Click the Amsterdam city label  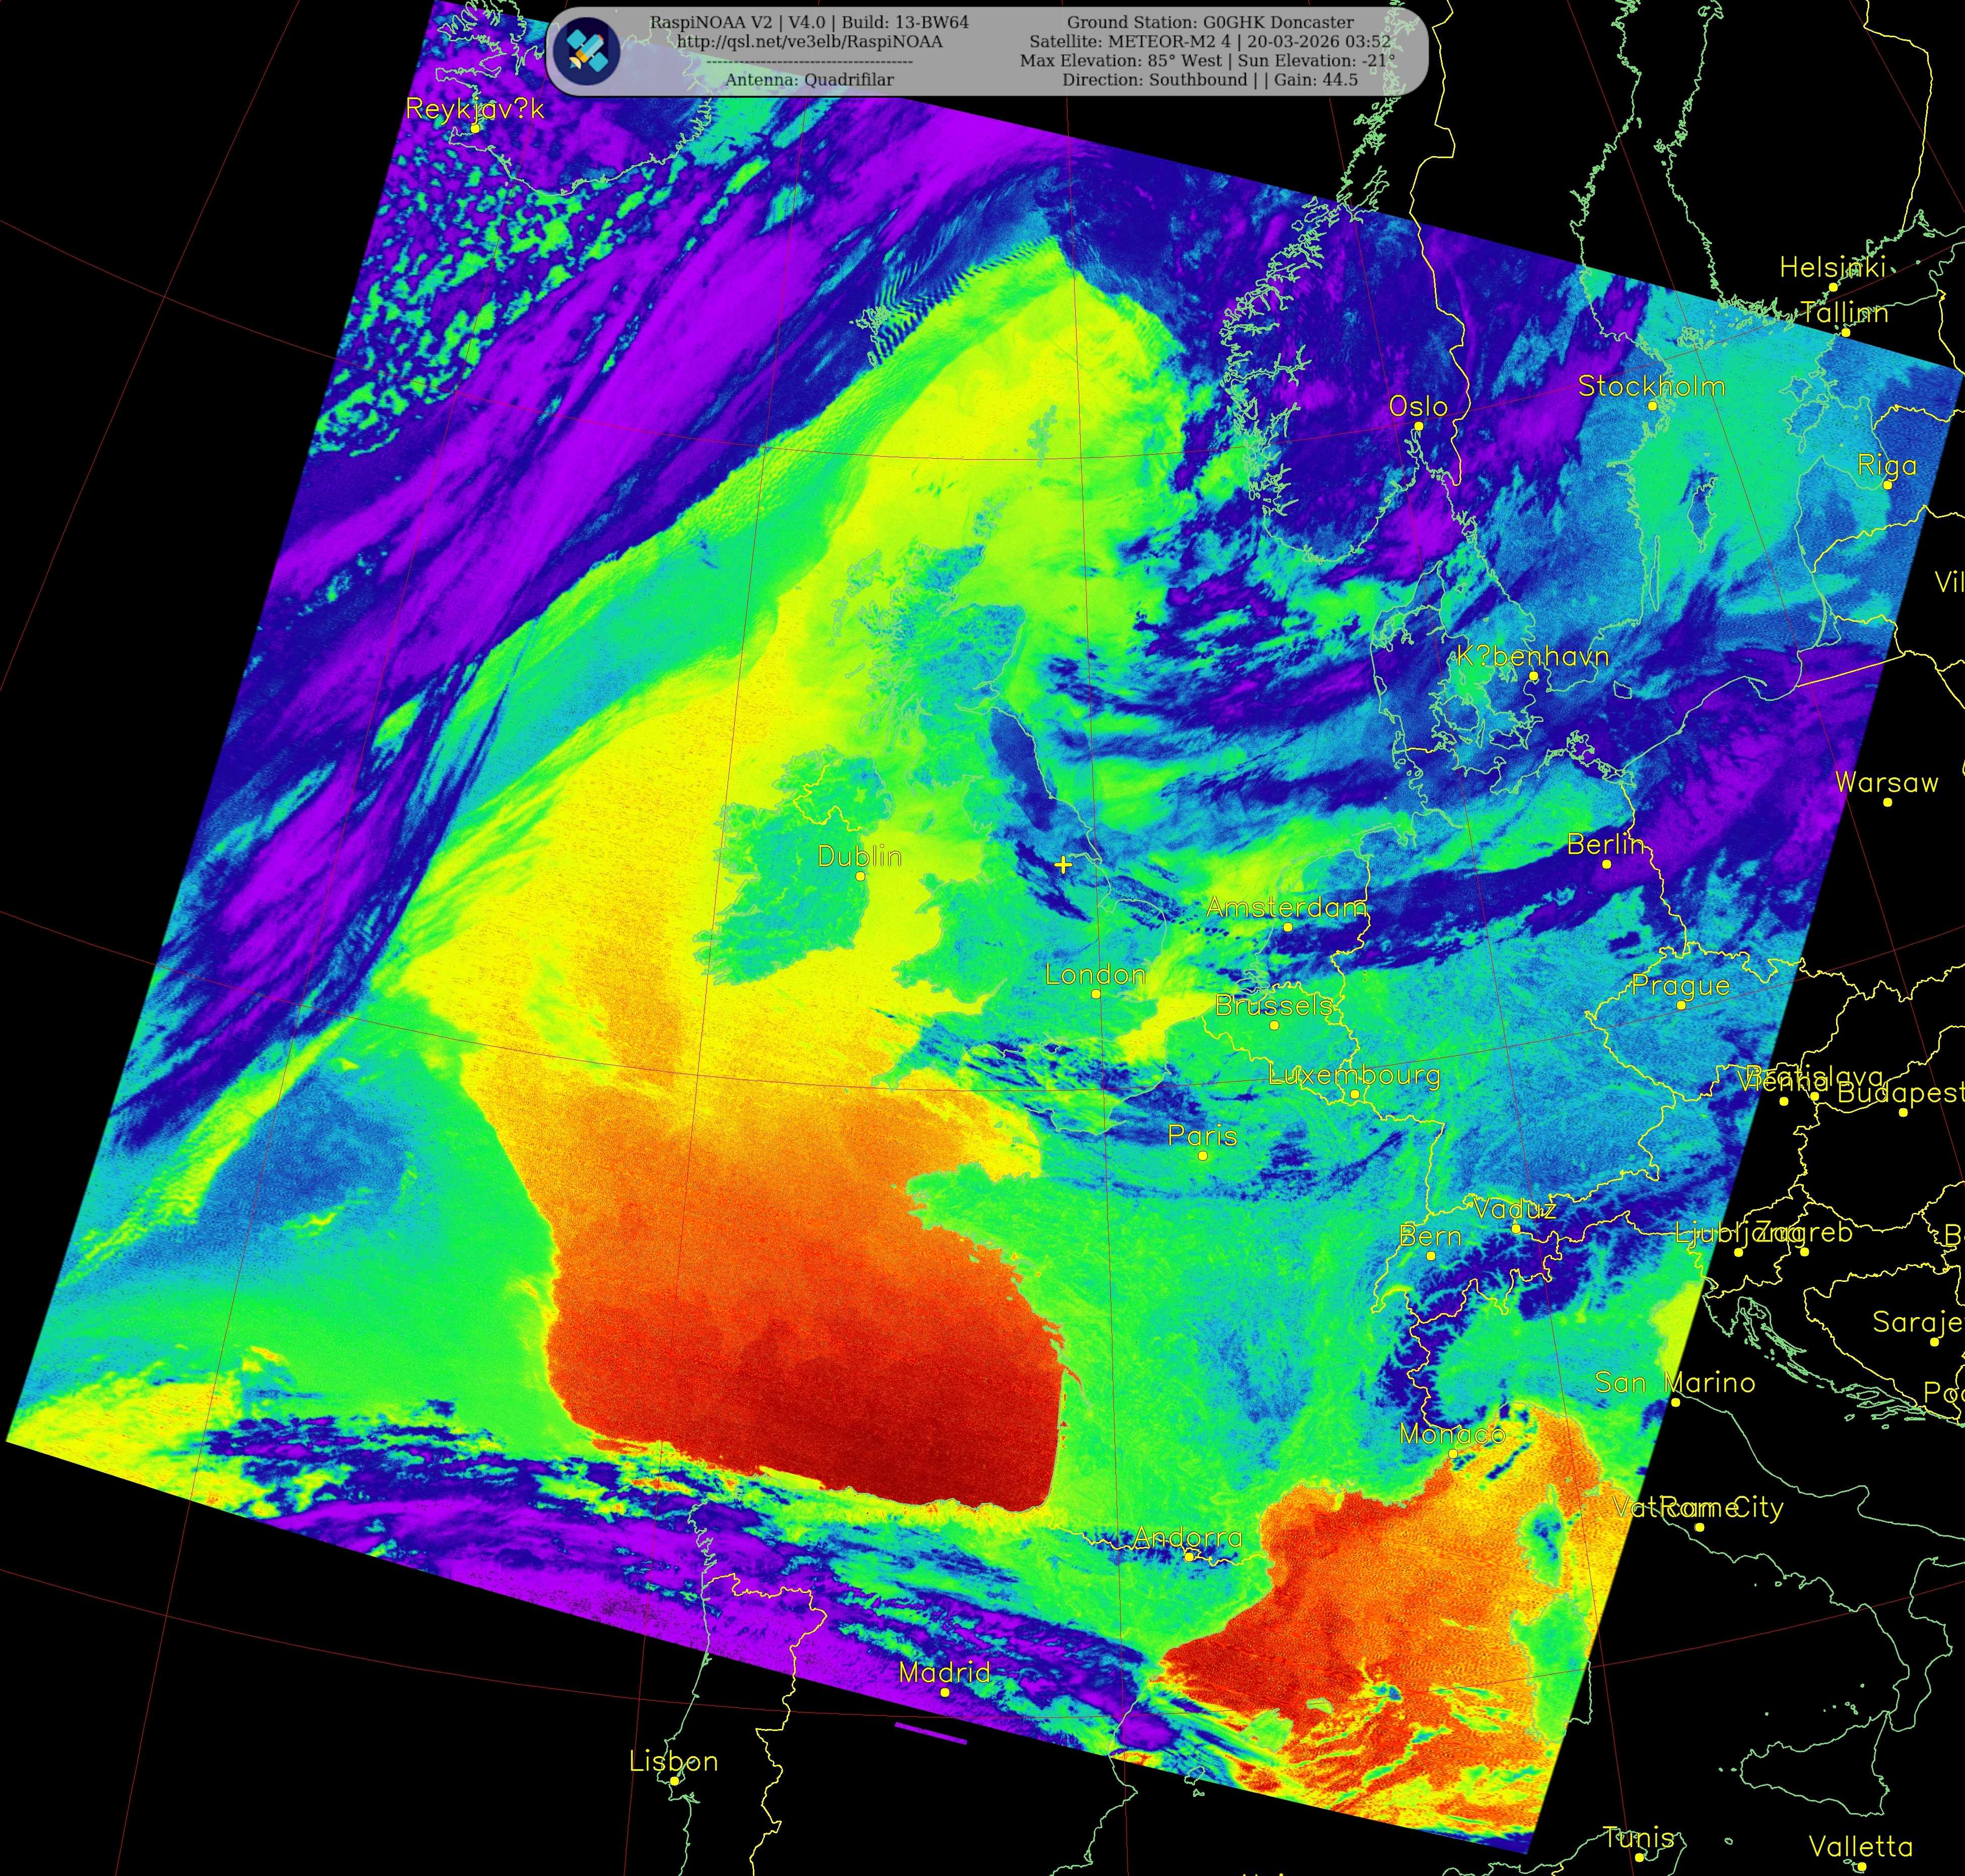[x=1286, y=907]
